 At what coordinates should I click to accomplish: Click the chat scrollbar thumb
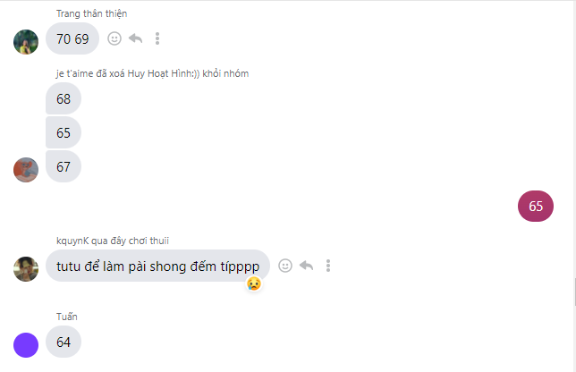pos(575,292)
